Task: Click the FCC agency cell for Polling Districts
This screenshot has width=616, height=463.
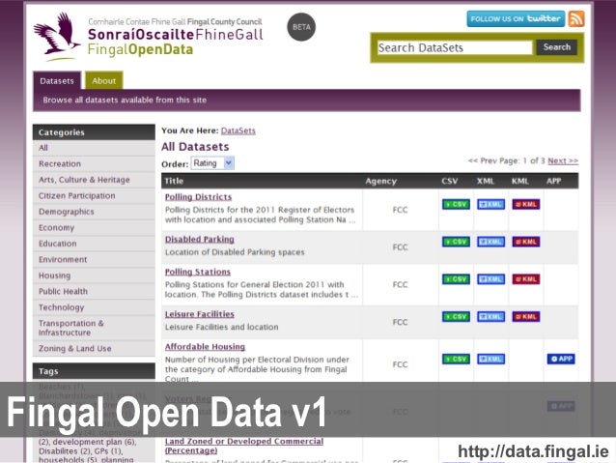Action: [x=400, y=210]
